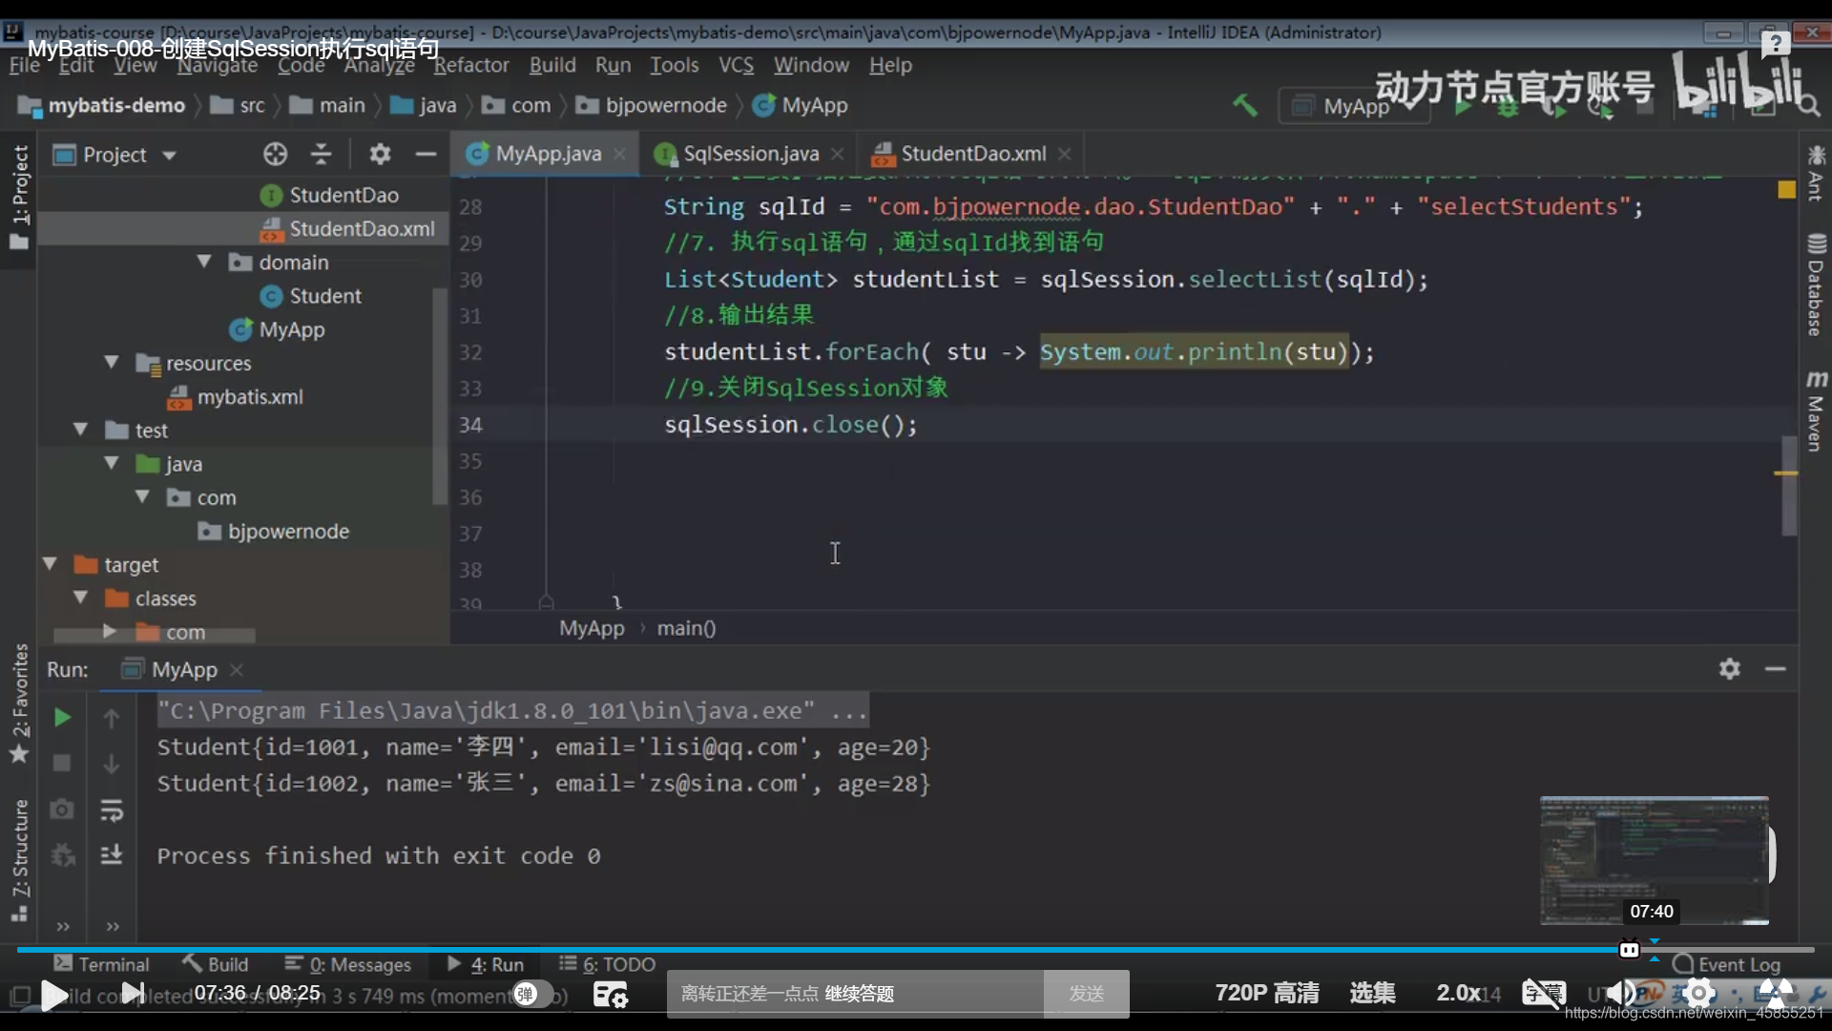1832x1031 pixels.
Task: Click the 选集 episode list button
Action: (x=1372, y=993)
